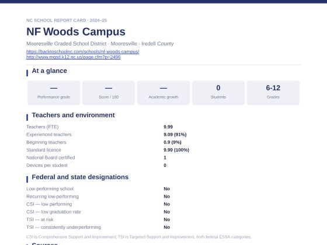
Task: Select the No value for CSI low performing
Action: click(x=166, y=204)
